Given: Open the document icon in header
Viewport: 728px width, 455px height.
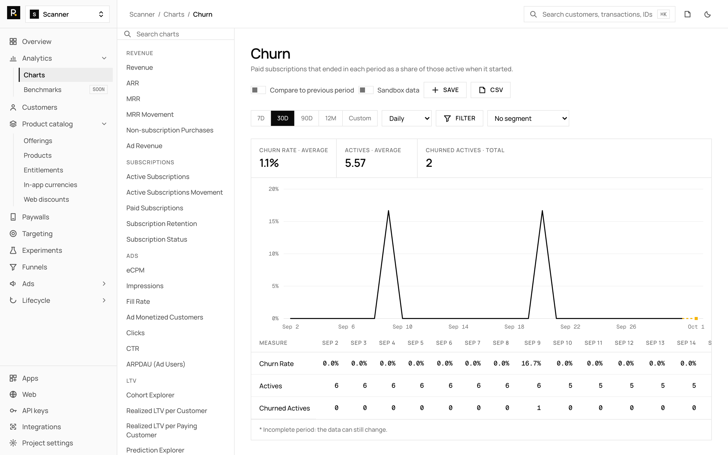Looking at the screenshot, I should click(687, 14).
